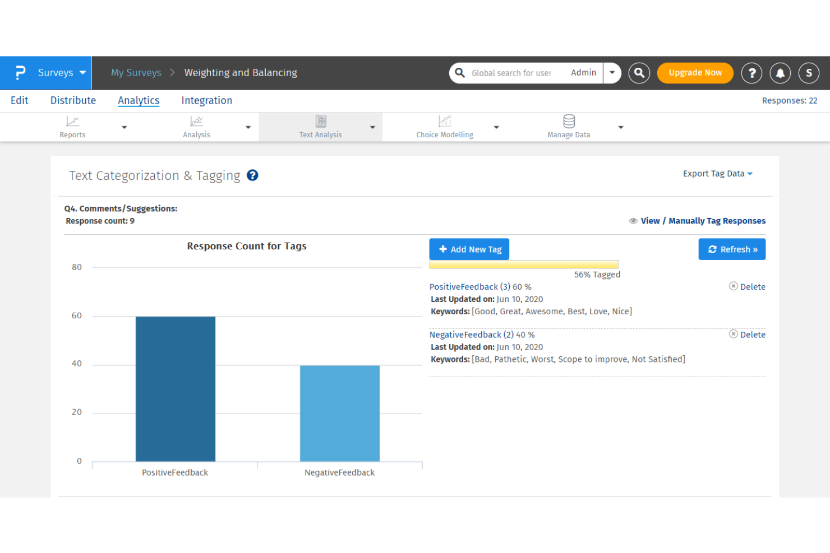Switch to the Distribute tab
The width and height of the screenshot is (830, 553).
[x=73, y=100]
